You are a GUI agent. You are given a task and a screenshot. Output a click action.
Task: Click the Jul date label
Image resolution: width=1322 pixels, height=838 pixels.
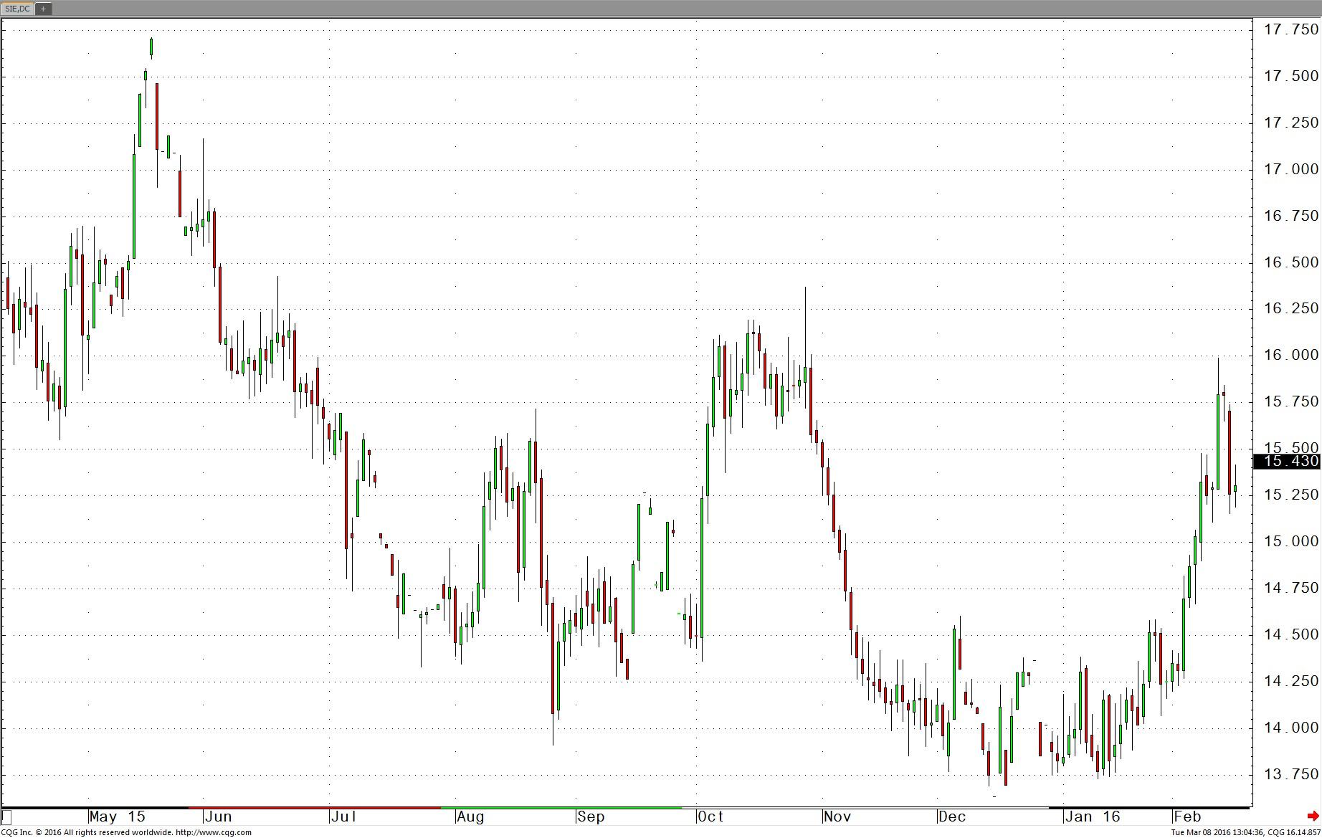[344, 816]
